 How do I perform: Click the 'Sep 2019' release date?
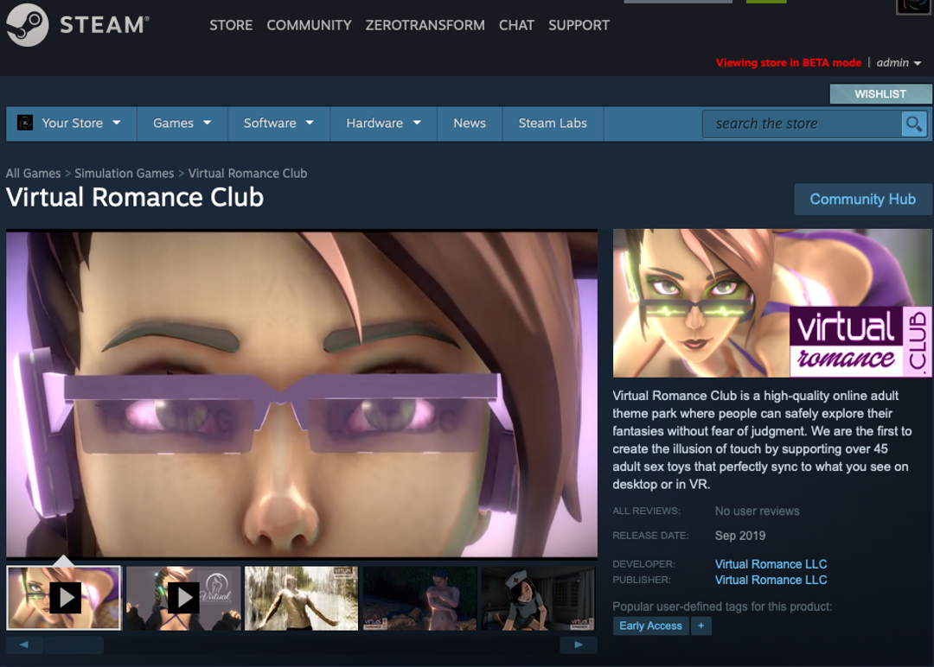pyautogui.click(x=740, y=536)
